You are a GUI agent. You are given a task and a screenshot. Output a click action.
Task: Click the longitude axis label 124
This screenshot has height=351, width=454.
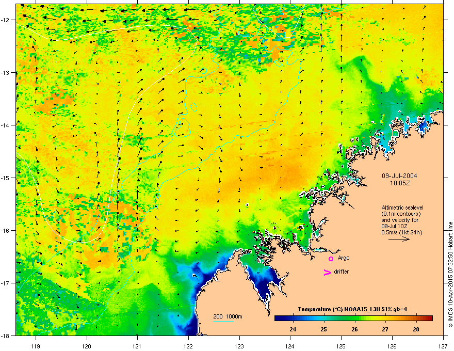[x=290, y=346]
